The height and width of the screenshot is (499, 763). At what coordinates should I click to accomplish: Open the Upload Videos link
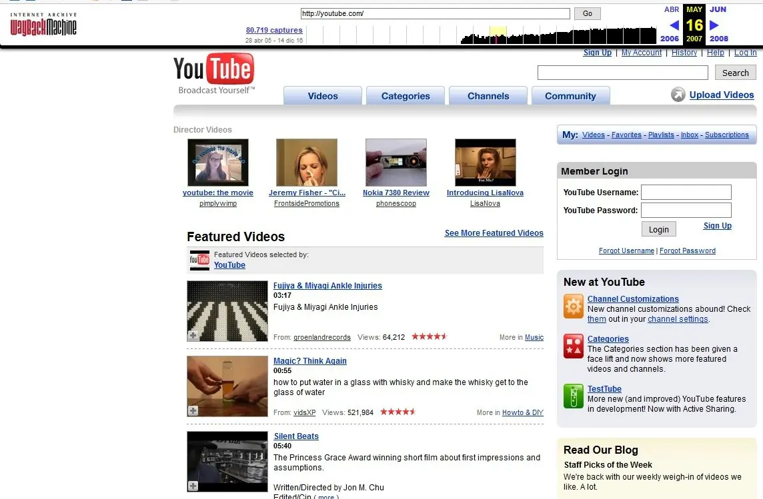click(x=722, y=95)
